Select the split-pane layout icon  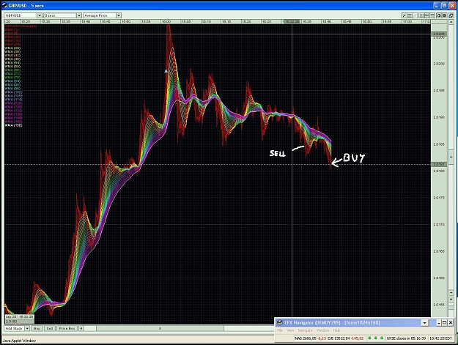(427, 15)
